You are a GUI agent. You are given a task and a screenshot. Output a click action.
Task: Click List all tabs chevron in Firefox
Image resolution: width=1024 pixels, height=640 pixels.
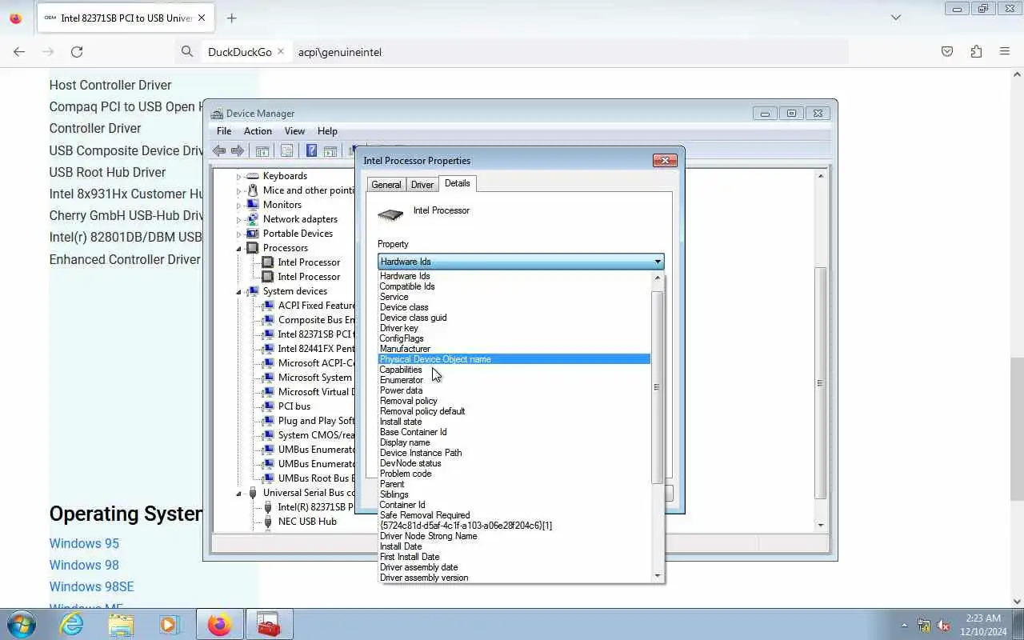(x=896, y=18)
